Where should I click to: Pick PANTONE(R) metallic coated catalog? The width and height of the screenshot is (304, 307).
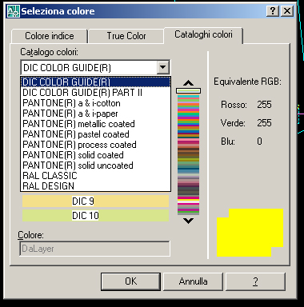coord(96,124)
